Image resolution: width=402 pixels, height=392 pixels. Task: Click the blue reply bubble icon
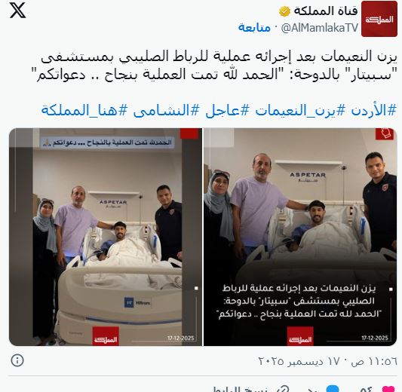(333, 389)
